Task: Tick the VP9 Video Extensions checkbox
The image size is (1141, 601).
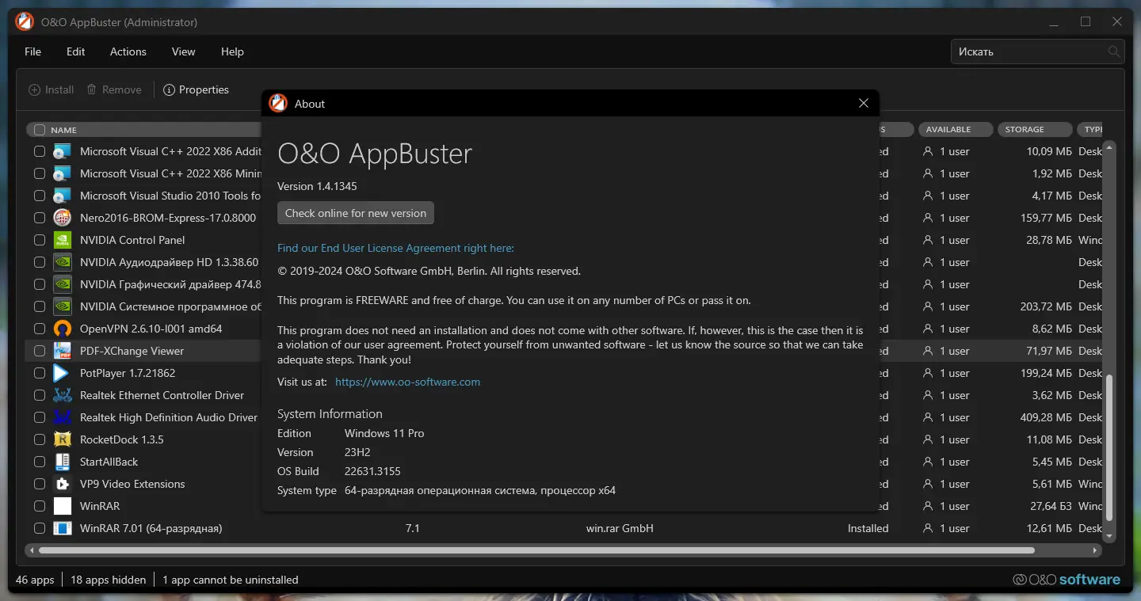Action: tap(40, 484)
